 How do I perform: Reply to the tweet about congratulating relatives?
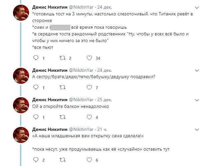pyautogui.click(x=37, y=88)
